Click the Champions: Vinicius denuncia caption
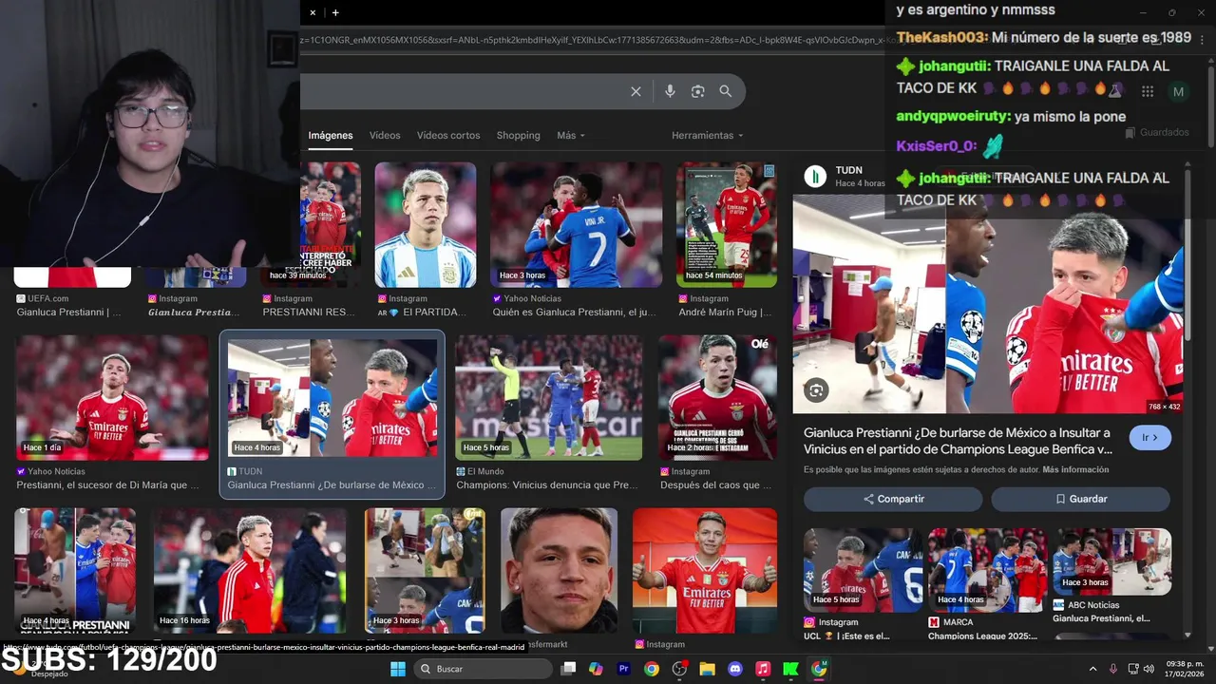 [546, 484]
